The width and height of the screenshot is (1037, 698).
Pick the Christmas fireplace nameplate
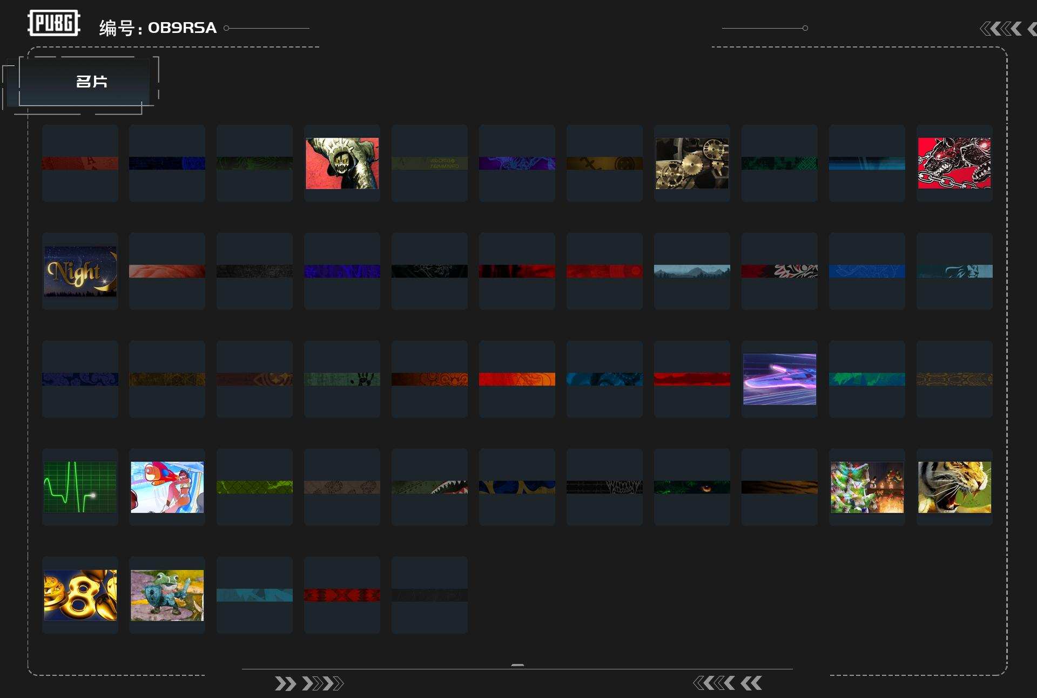click(867, 487)
